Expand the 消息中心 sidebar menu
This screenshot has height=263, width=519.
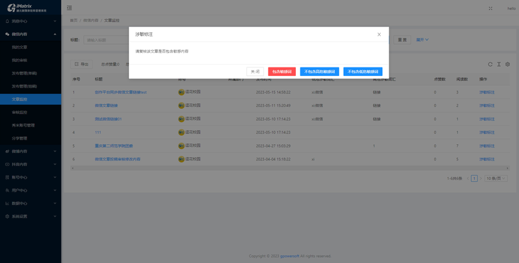click(x=30, y=21)
